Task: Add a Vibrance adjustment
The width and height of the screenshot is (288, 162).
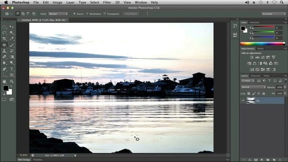Action: (274, 57)
